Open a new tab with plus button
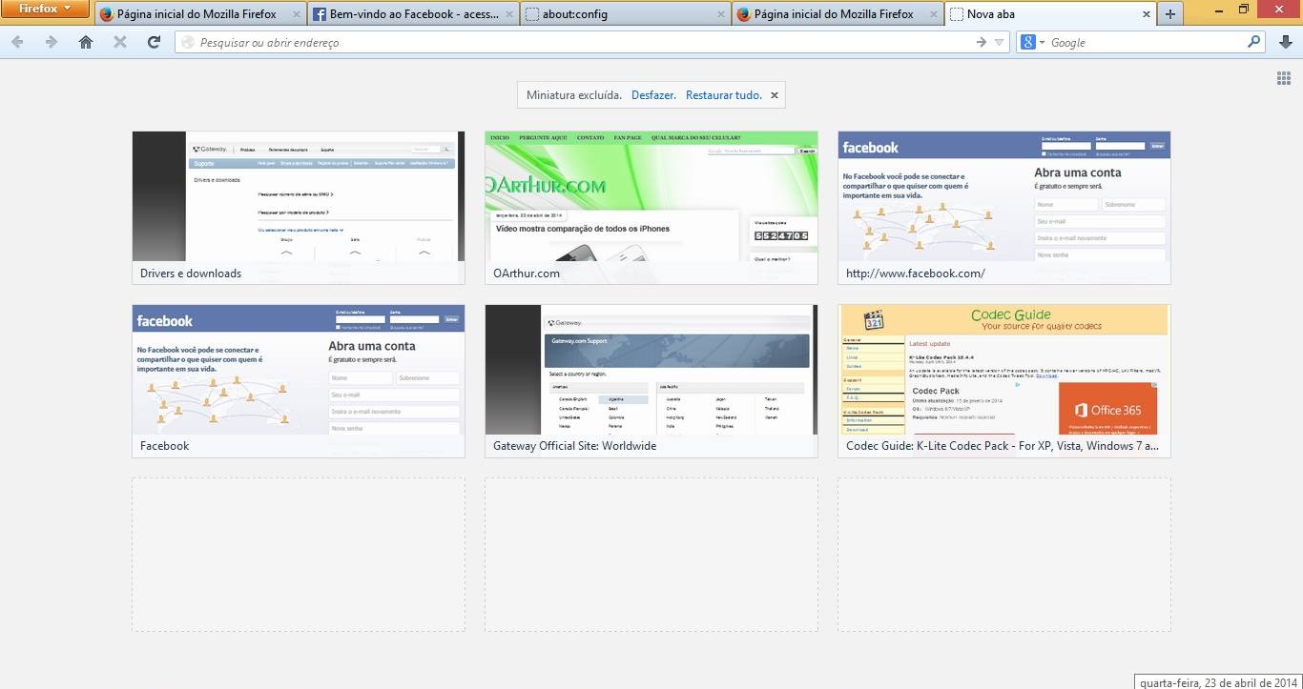This screenshot has height=689, width=1303. click(x=1170, y=14)
